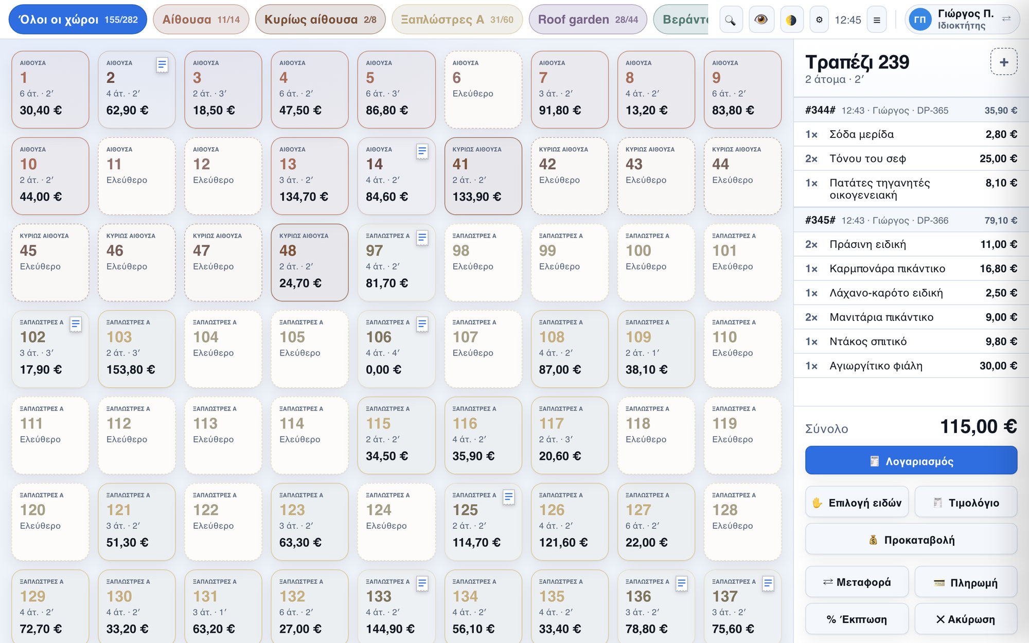Switch to the Roof garden tab
Screen dimensions: 1029x643
(588, 20)
